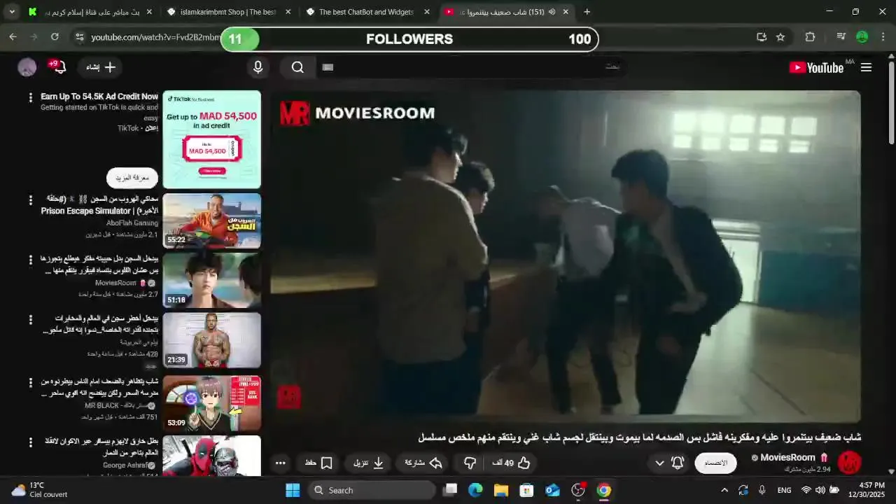Open Microsoft Store from taskbar
Image resolution: width=896 pixels, height=504 pixels.
527,490
